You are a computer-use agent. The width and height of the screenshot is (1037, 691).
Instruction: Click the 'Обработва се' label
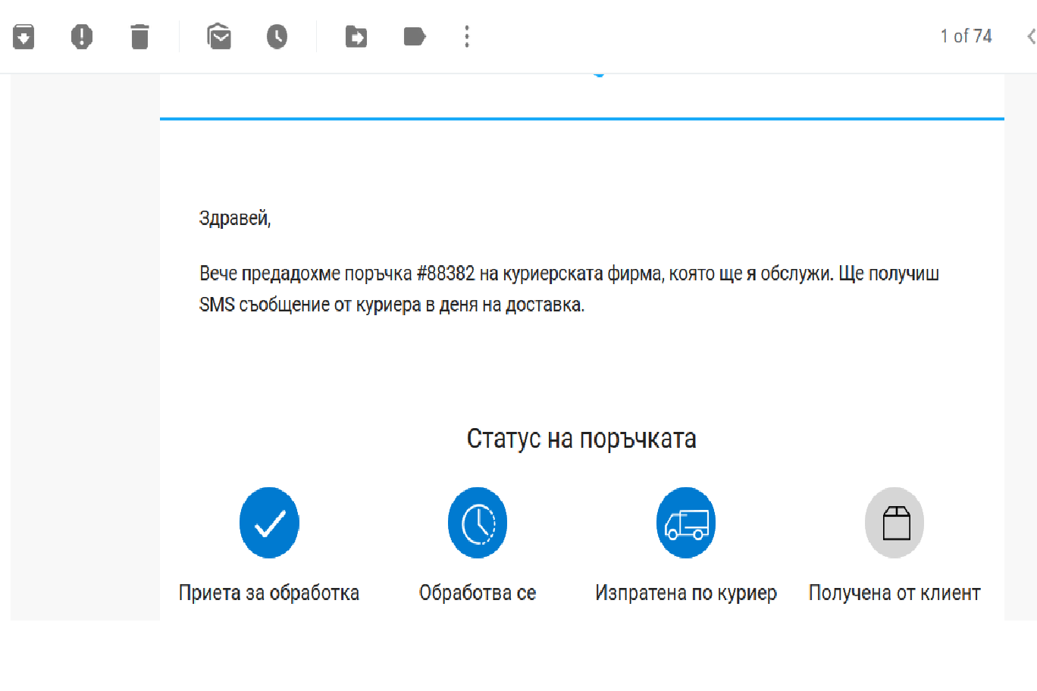(x=478, y=593)
